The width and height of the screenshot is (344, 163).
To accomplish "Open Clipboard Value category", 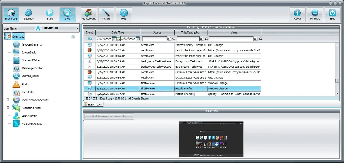I will pos(30,61).
